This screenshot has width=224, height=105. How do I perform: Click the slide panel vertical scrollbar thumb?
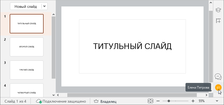point(54,47)
